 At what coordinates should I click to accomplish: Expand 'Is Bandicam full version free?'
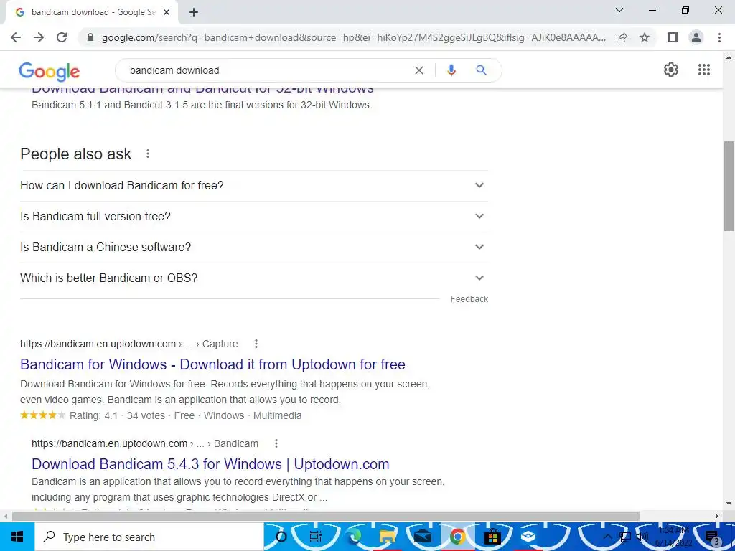pos(254,217)
